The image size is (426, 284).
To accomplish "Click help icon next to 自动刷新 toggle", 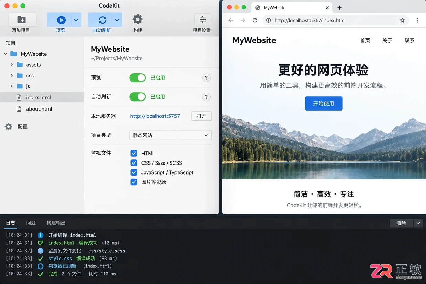I will pyautogui.click(x=206, y=97).
